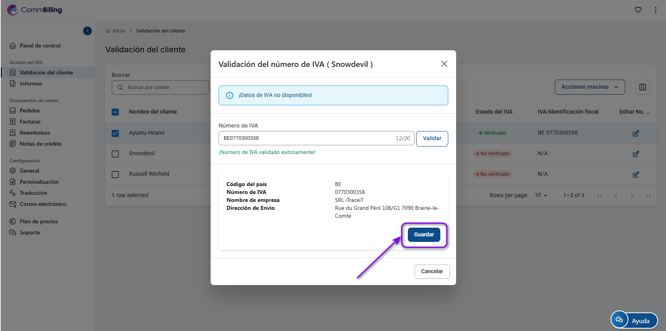
Task: Go to Notas de crédito page
Action: click(40, 144)
